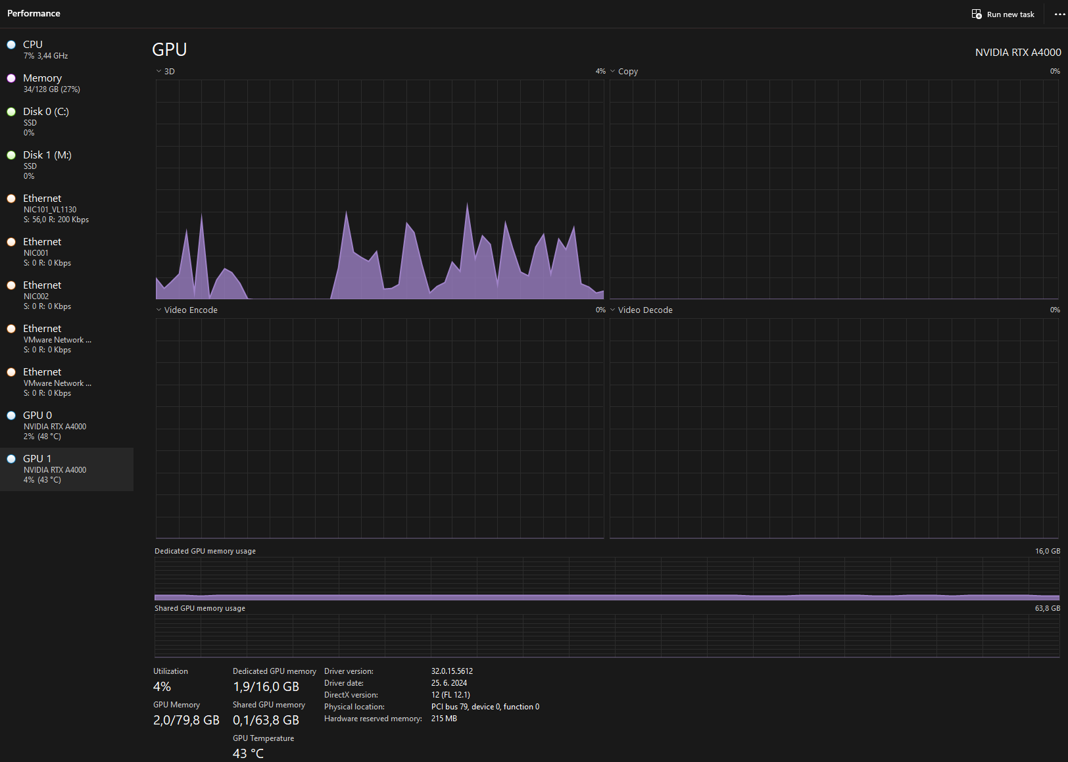
Task: Click the Disk 1 (M:) circle icon
Action: coord(11,155)
